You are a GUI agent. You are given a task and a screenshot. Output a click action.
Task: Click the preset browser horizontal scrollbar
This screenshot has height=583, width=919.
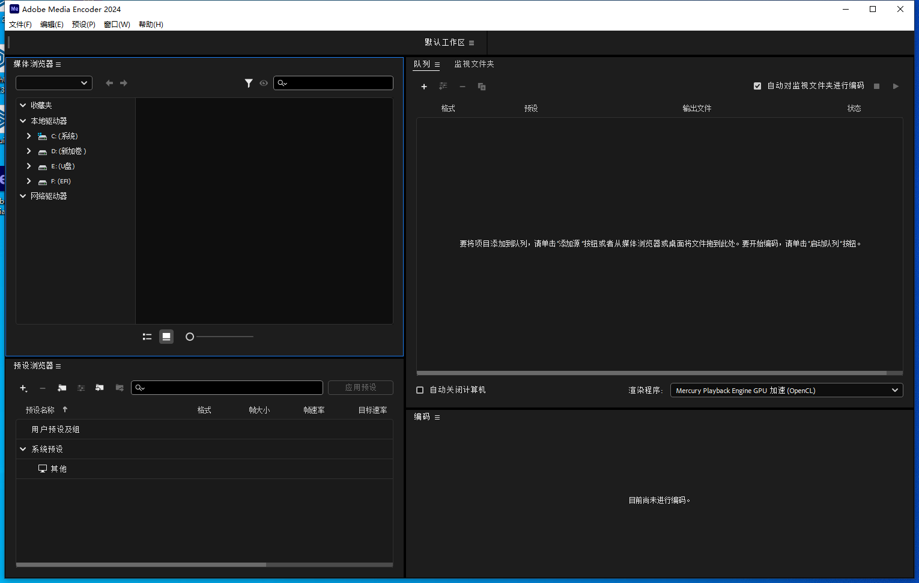point(141,565)
